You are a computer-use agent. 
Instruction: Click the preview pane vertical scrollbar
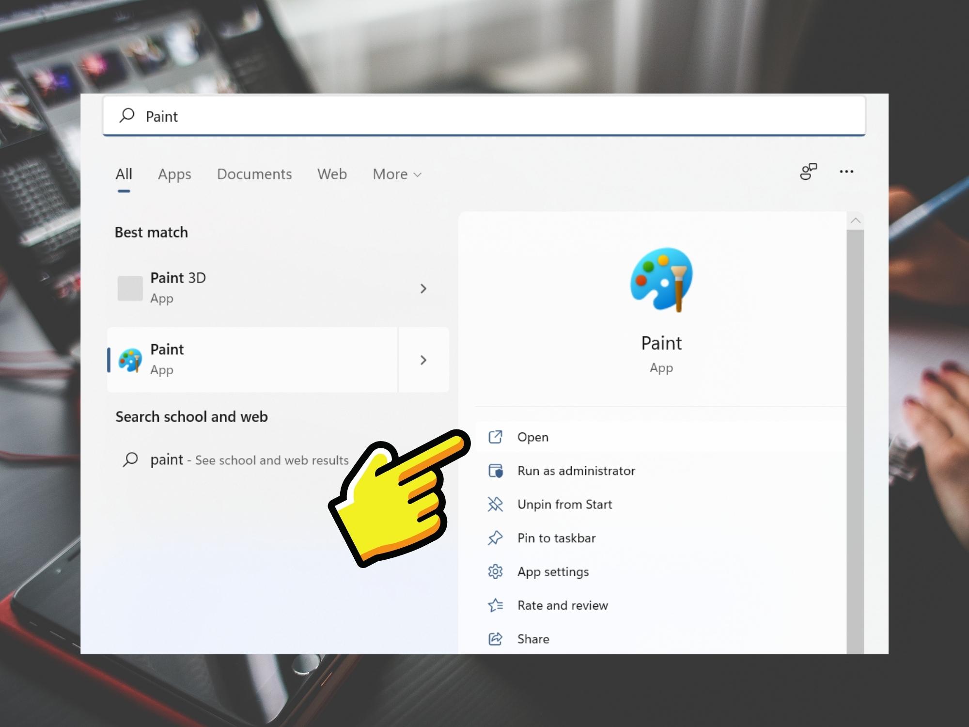click(855, 442)
